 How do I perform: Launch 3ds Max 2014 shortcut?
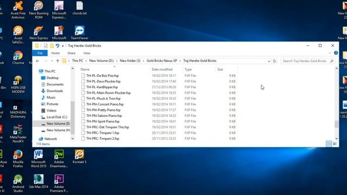(38, 181)
